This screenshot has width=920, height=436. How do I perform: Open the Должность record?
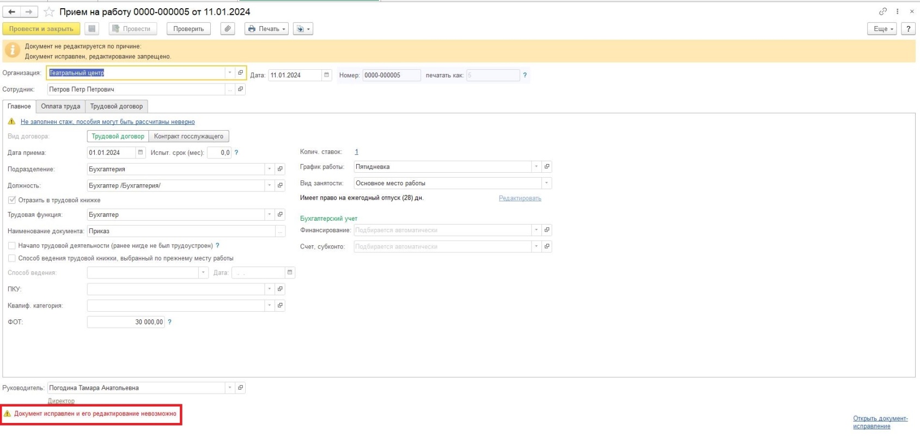(x=280, y=186)
